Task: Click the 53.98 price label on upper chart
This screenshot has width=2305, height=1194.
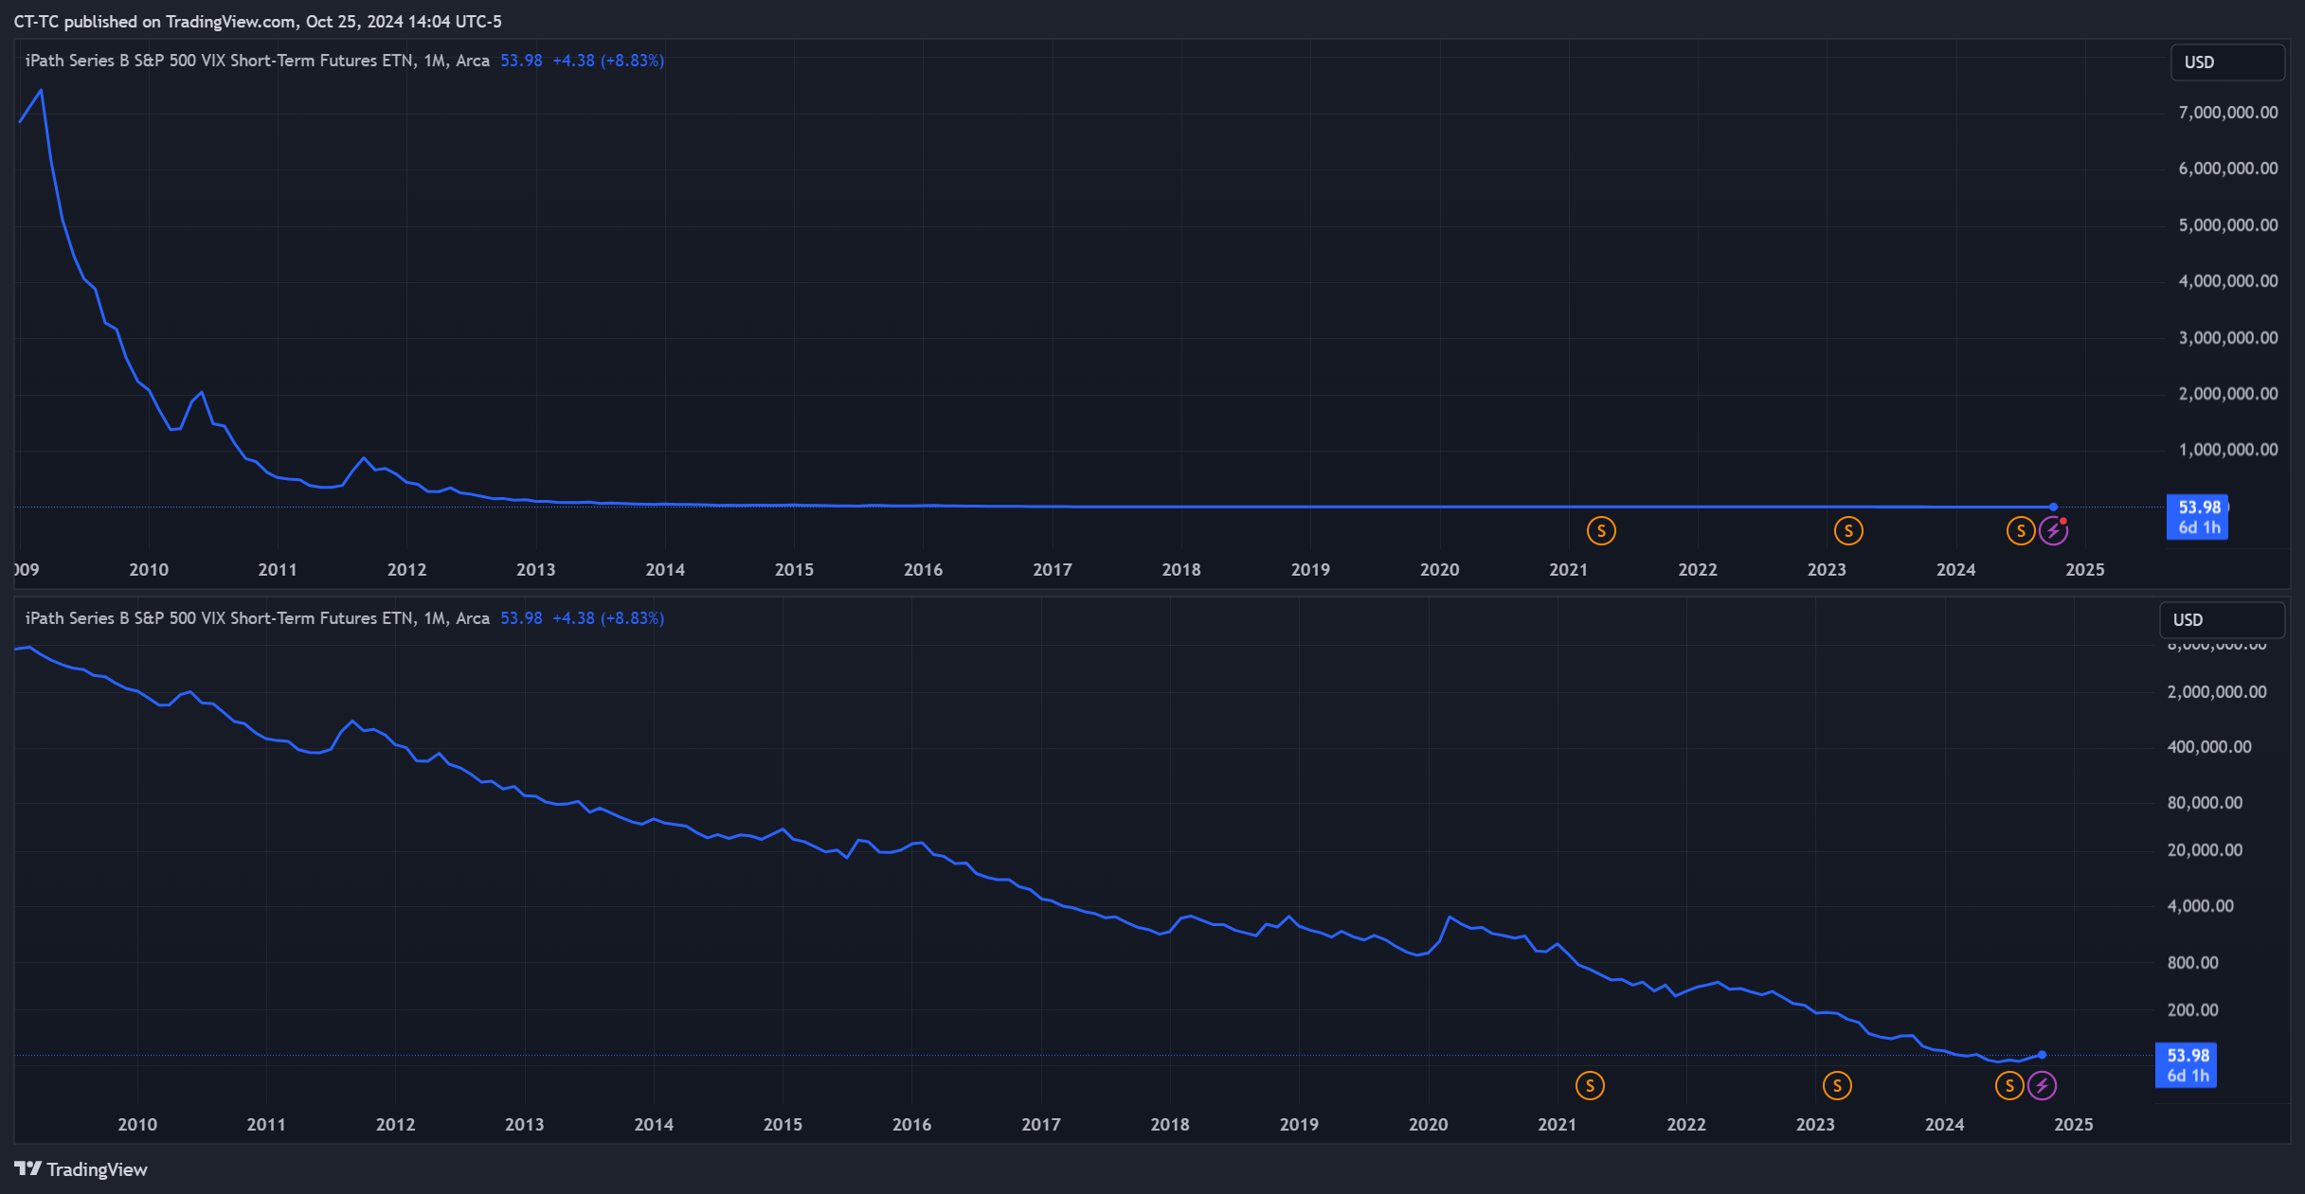Action: click(2198, 508)
